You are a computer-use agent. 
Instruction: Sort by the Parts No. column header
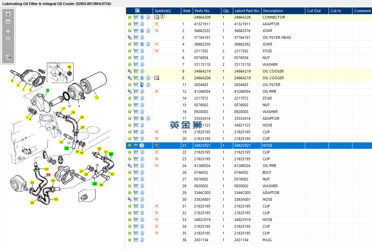pyautogui.click(x=207, y=11)
